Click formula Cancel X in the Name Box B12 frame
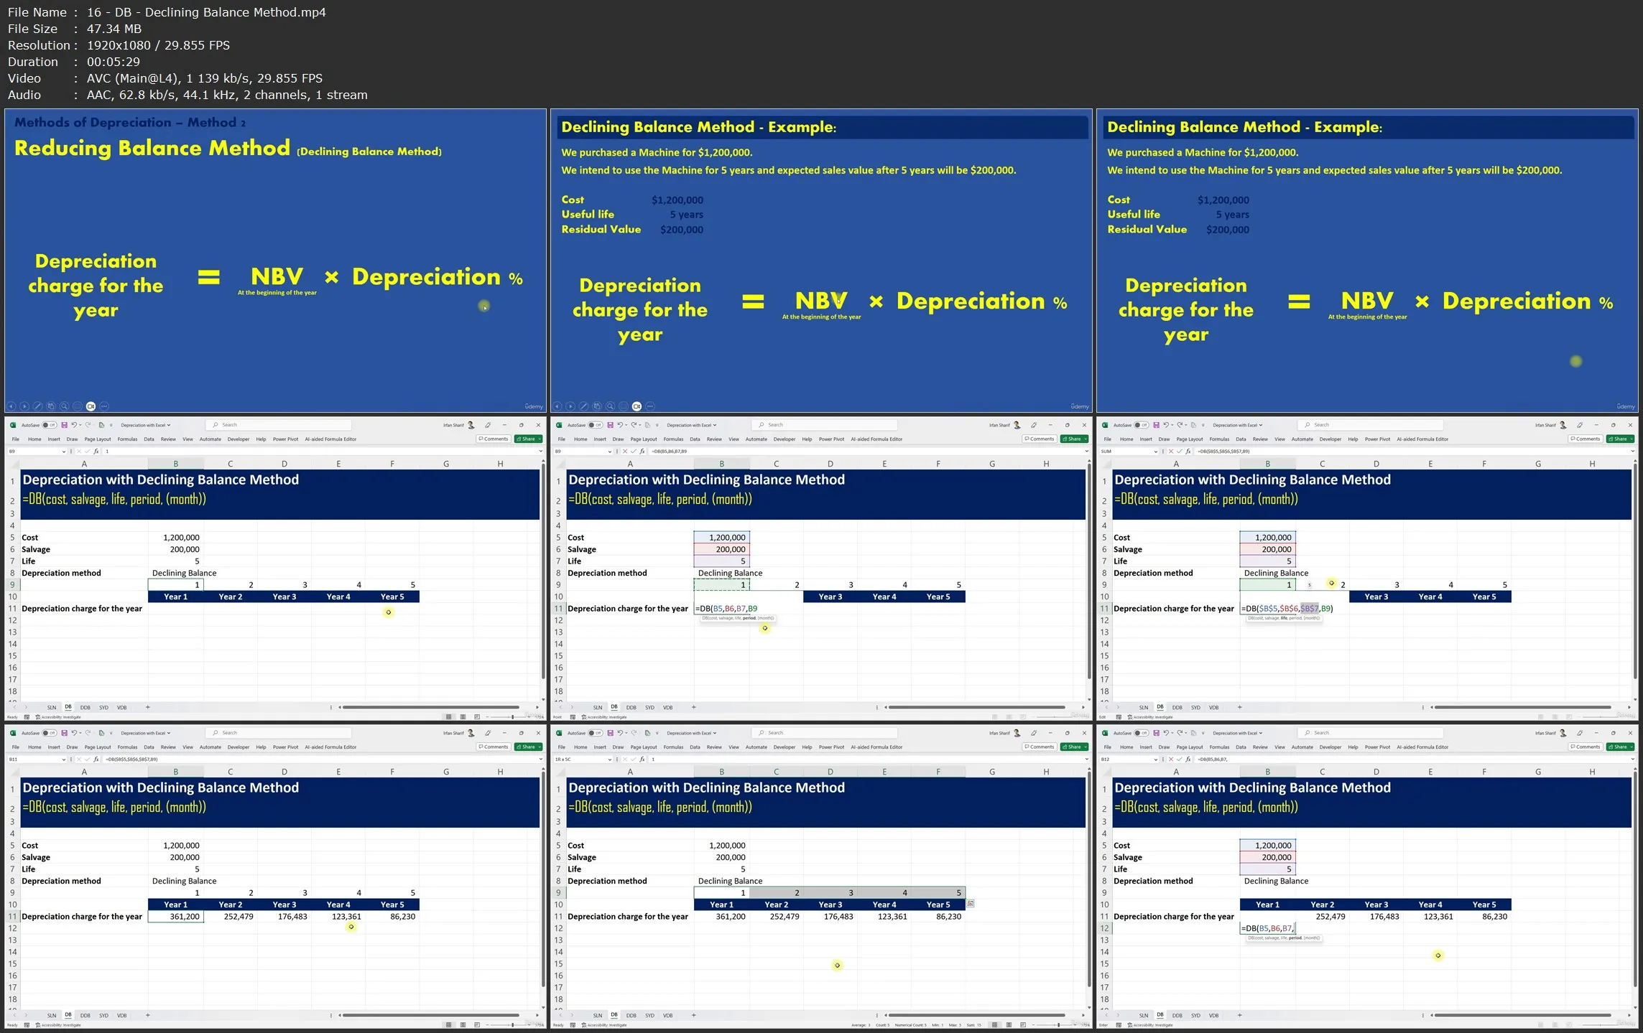The width and height of the screenshot is (1643, 1033). pos(1170,759)
